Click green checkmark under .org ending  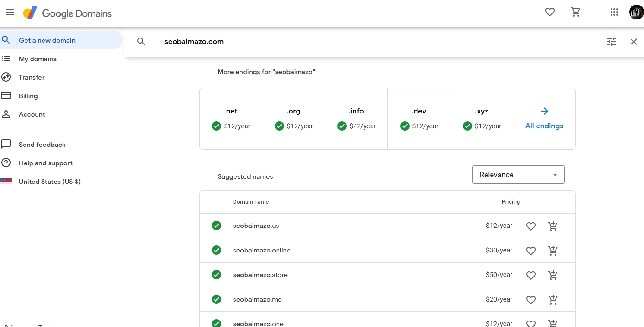point(279,126)
